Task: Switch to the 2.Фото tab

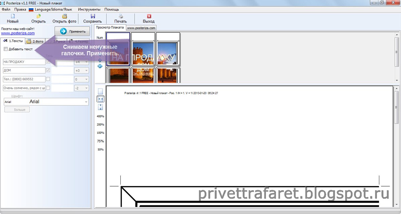Action: point(35,41)
